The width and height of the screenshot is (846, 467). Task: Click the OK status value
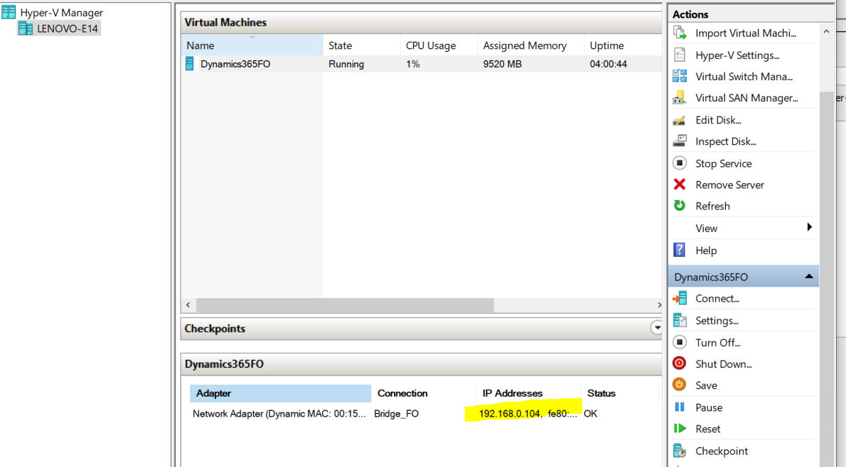[x=590, y=414]
